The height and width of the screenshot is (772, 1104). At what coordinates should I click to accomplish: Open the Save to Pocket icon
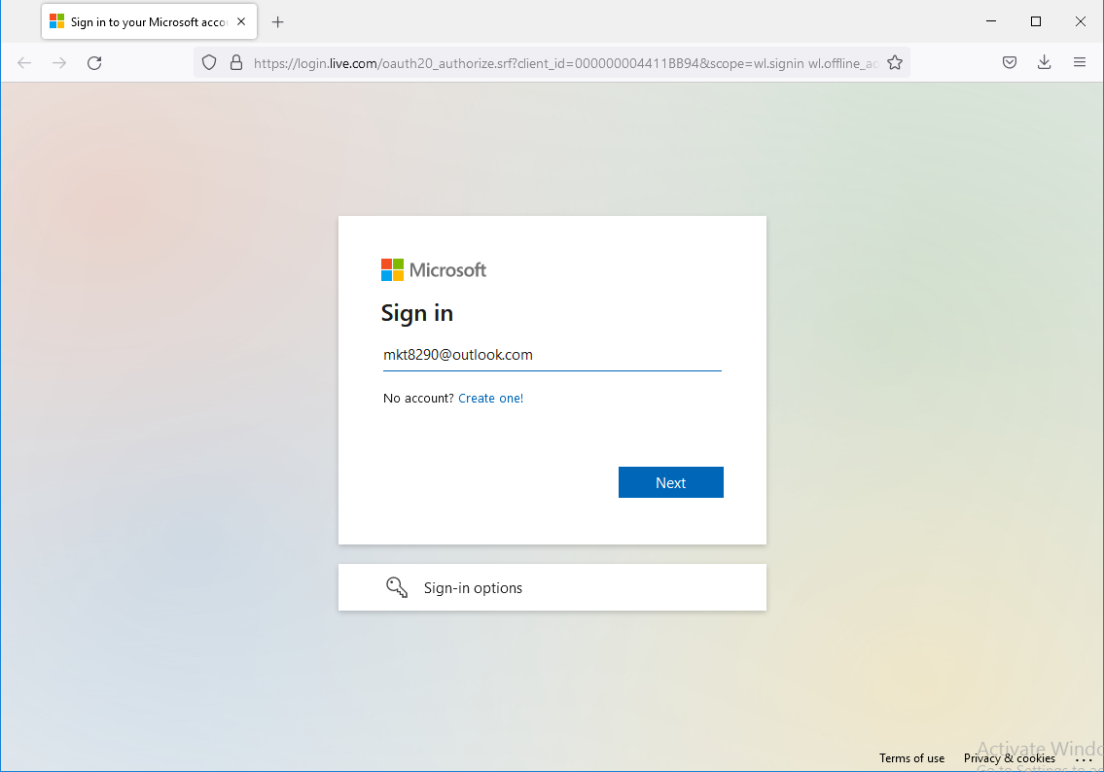(x=1010, y=62)
